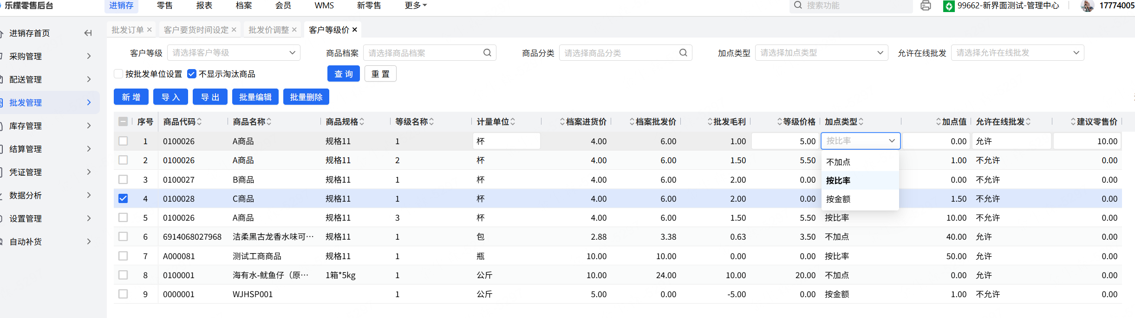Collapse sidebar using the arrow beside 进销存首页
This screenshot has width=1135, height=318.
click(x=88, y=33)
